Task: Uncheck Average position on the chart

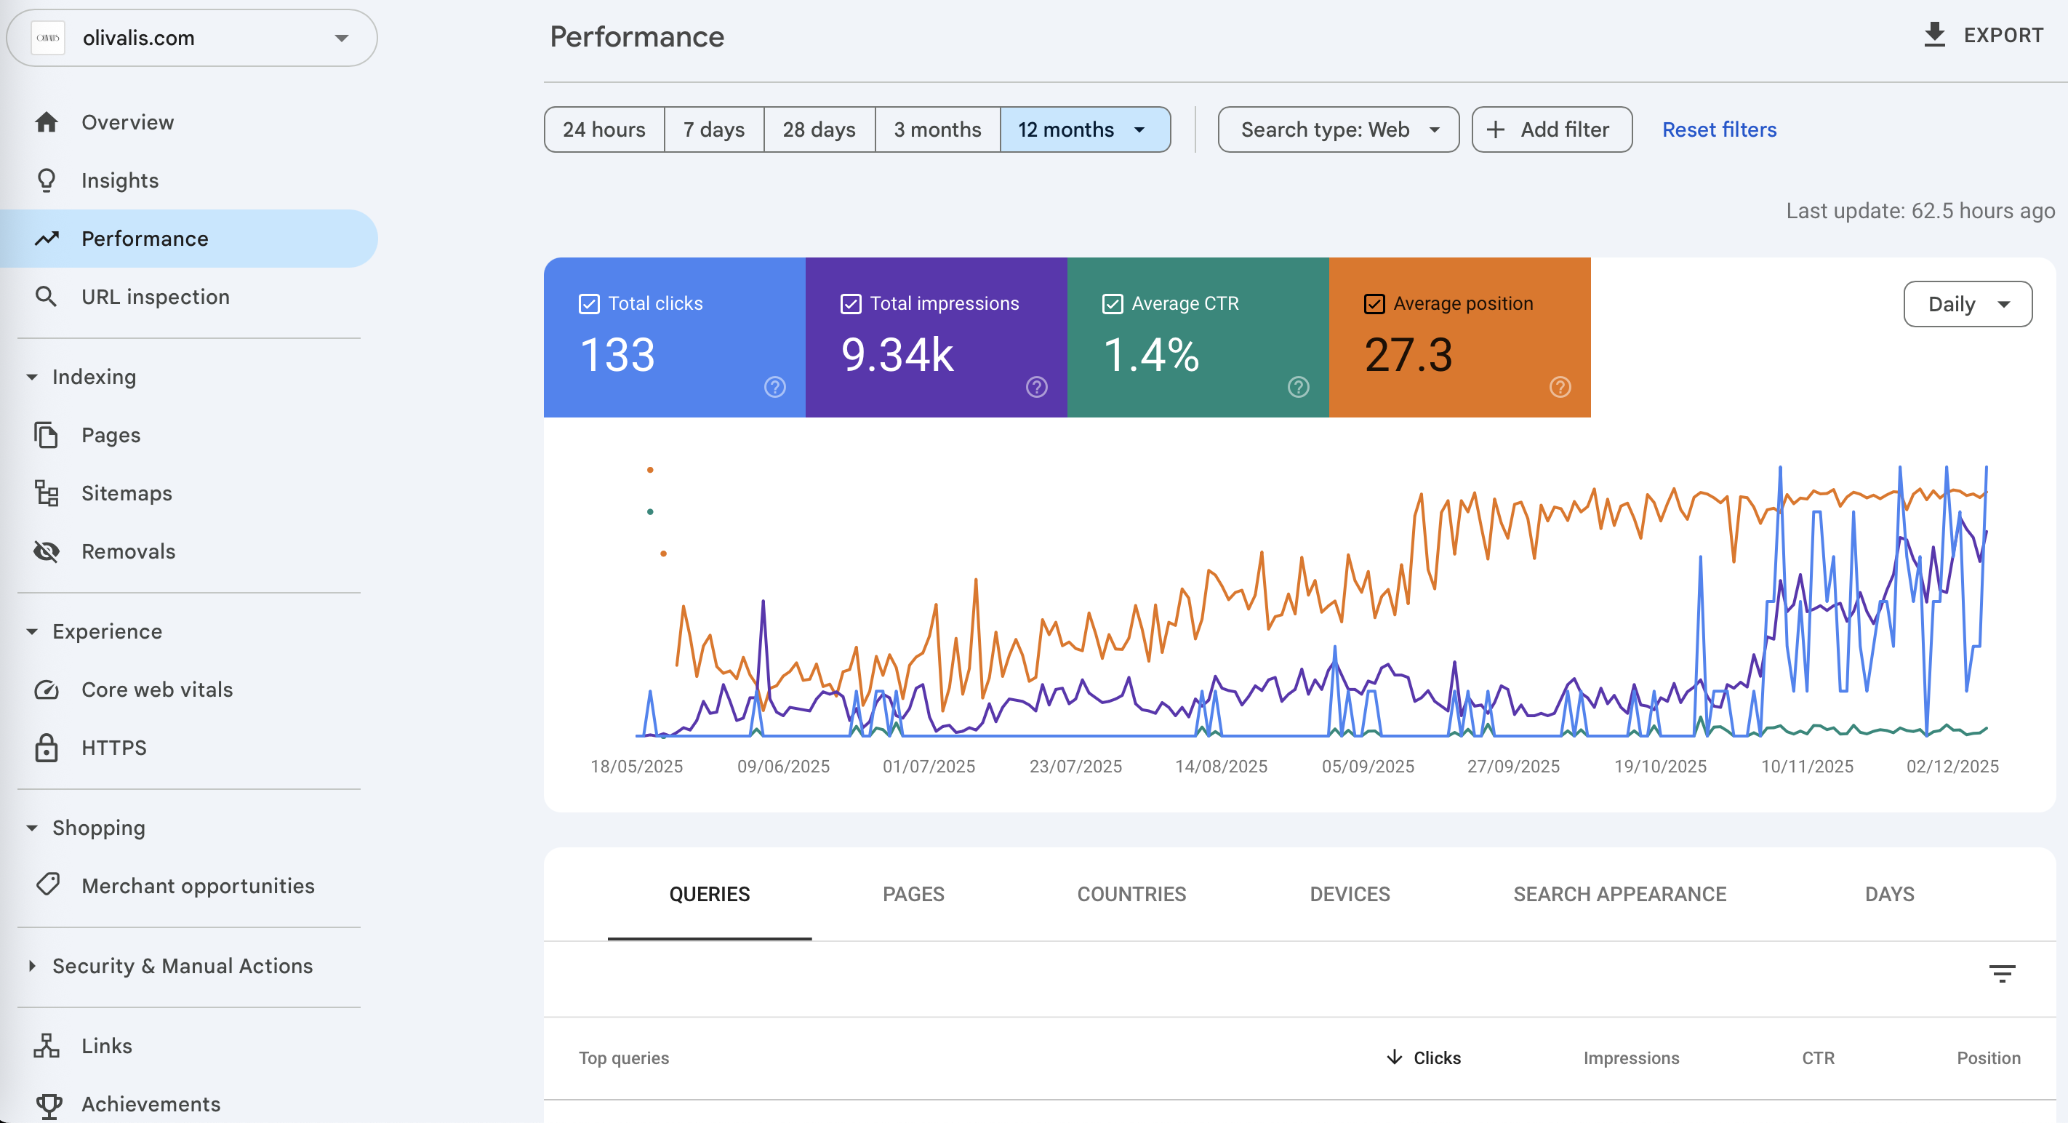Action: pyautogui.click(x=1374, y=303)
